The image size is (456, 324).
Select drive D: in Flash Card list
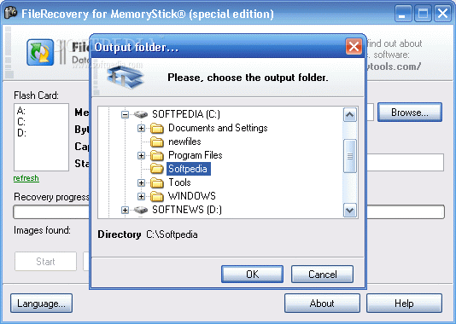coord(21,133)
